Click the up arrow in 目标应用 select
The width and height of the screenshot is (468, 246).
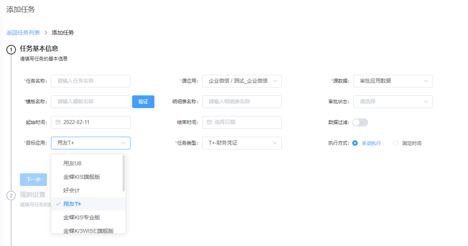tap(124, 143)
